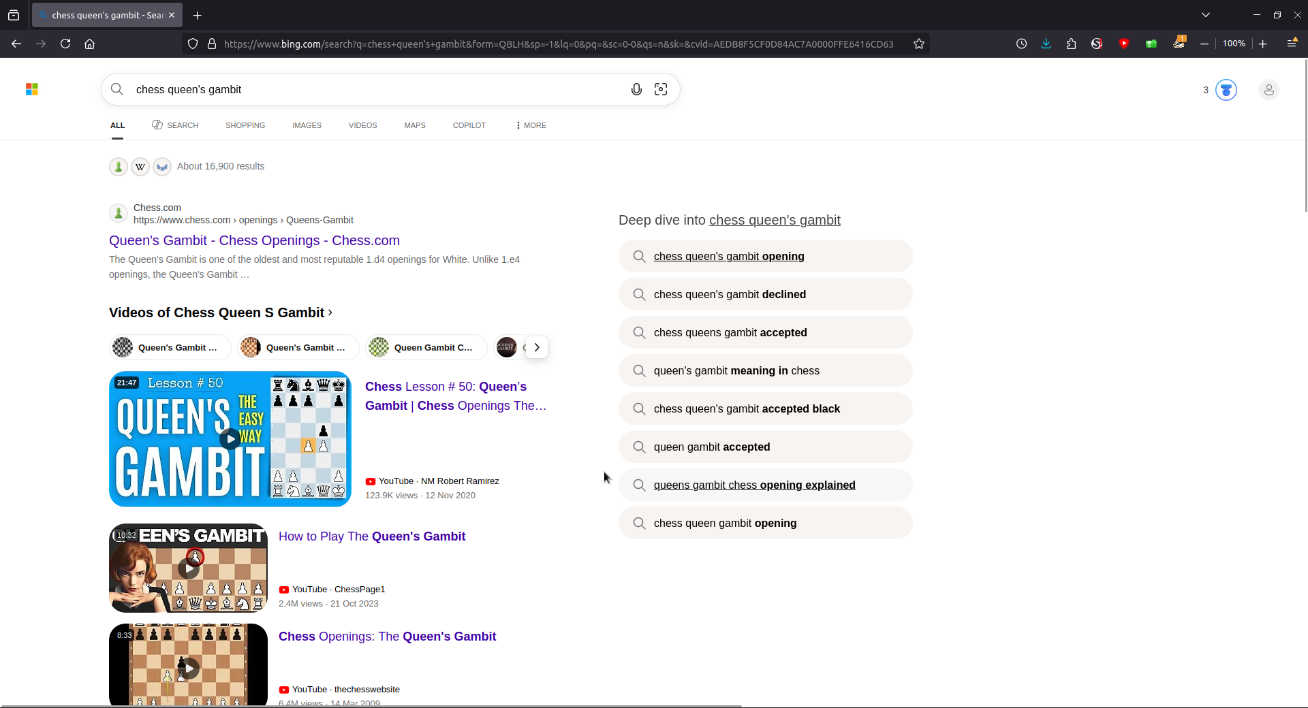The width and height of the screenshot is (1308, 708).
Task: Search chess queen's gambit opening suggestion
Action: [x=766, y=256]
